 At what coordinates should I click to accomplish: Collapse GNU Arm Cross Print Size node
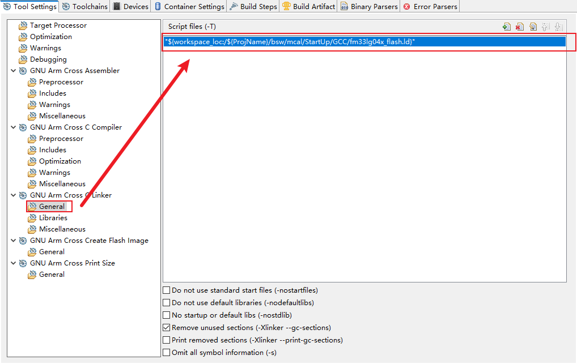13,263
